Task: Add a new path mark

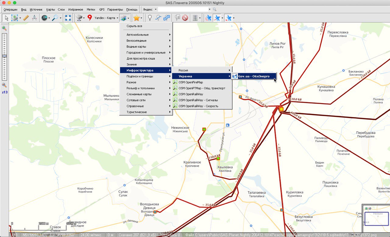Action: pos(158,18)
